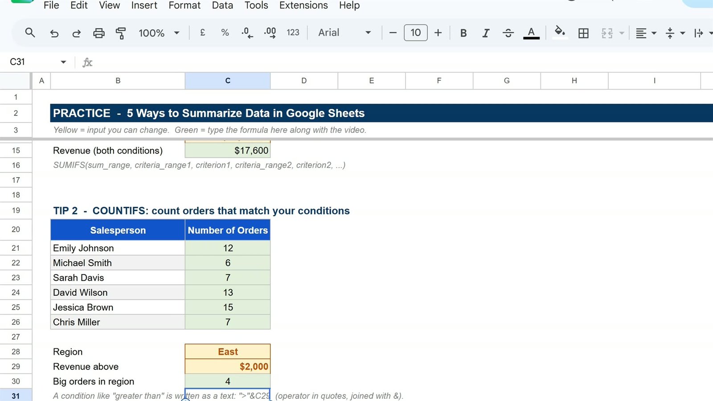This screenshot has height=401, width=713.
Task: Select the PRACTICE title banner cell
Action: [381, 113]
